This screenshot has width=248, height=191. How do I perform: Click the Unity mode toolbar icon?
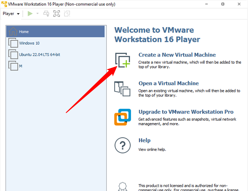coord(67,14)
